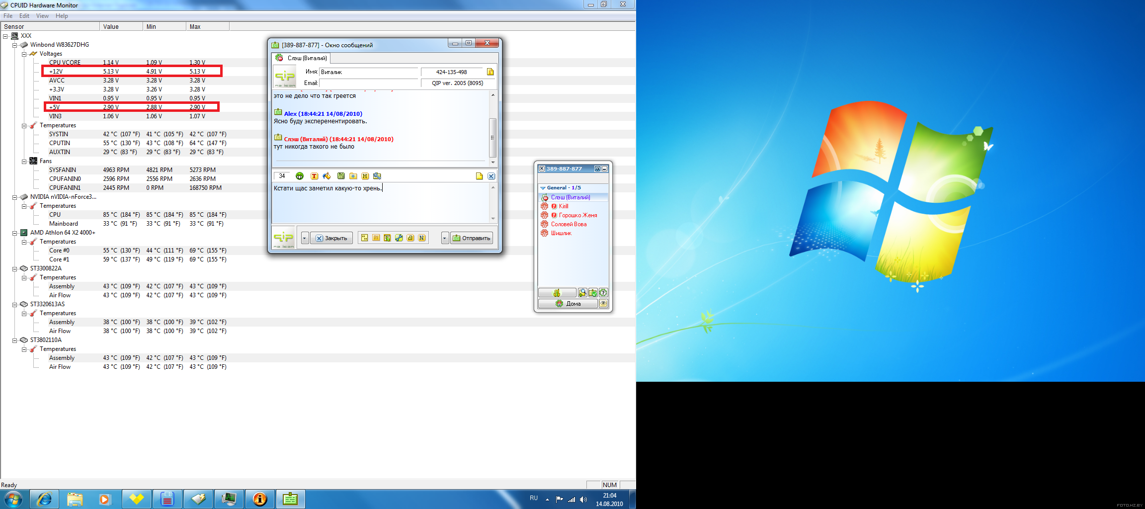Open dropdown arrow beside Отправить button
Viewport: 1145px width, 509px height.
[x=445, y=238]
